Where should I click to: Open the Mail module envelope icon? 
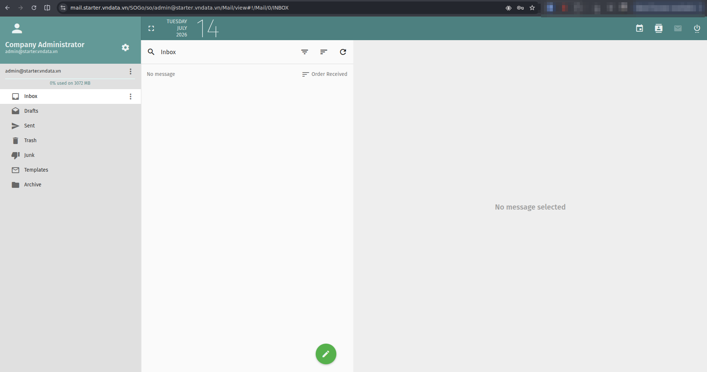coord(678,28)
